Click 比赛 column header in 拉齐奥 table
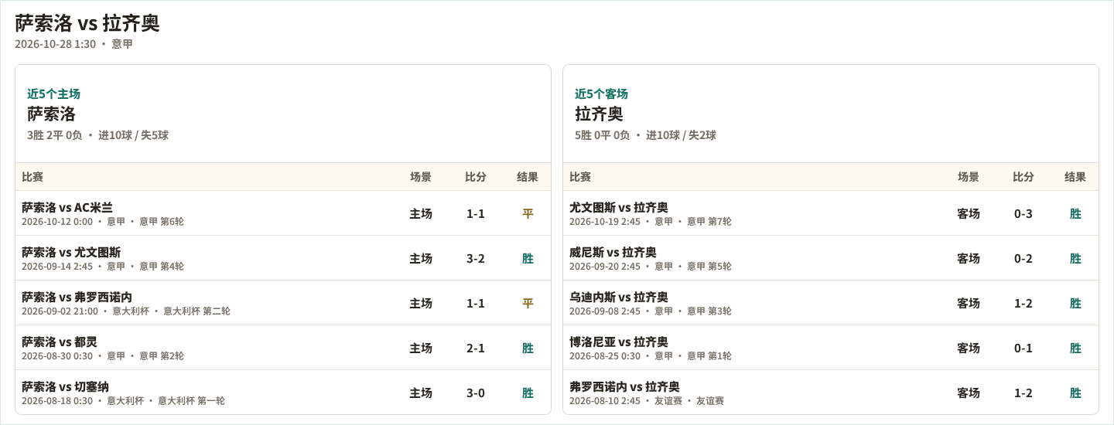 580,177
